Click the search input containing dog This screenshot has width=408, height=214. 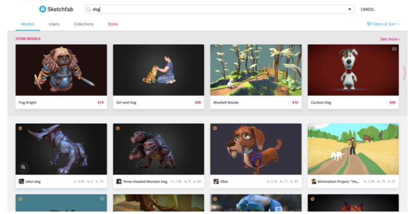[214, 9]
